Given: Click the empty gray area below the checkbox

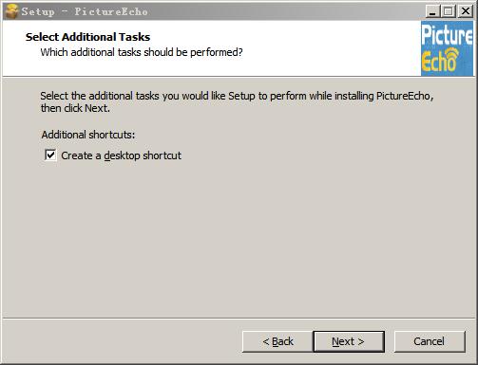Looking at the screenshot, I should [238, 237].
